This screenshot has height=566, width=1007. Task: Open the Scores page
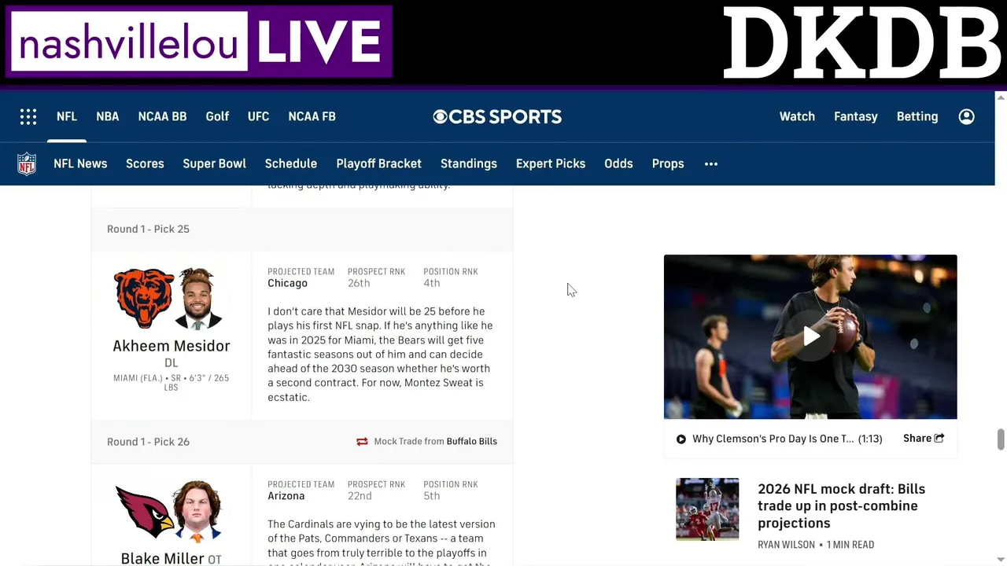(x=145, y=164)
